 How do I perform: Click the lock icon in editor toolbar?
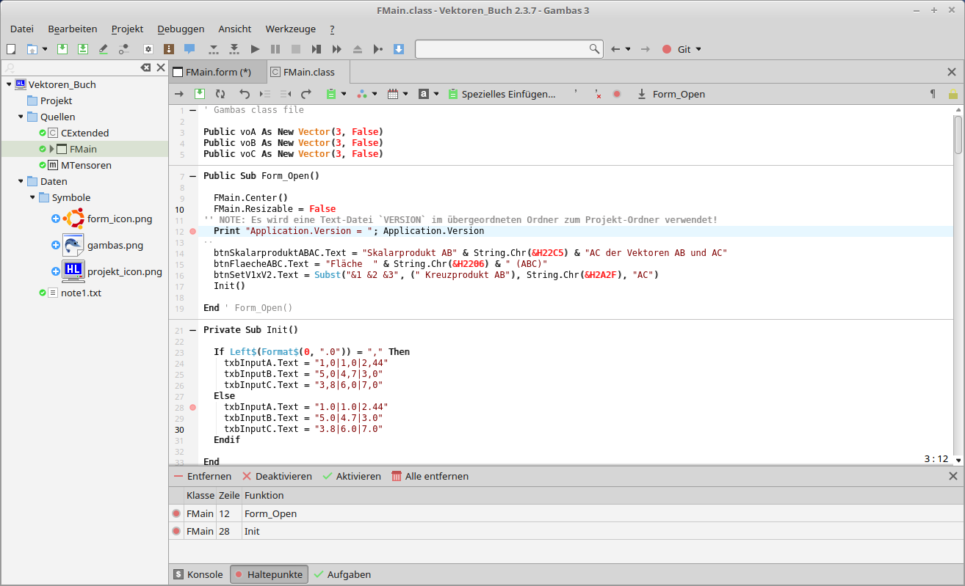click(x=953, y=94)
